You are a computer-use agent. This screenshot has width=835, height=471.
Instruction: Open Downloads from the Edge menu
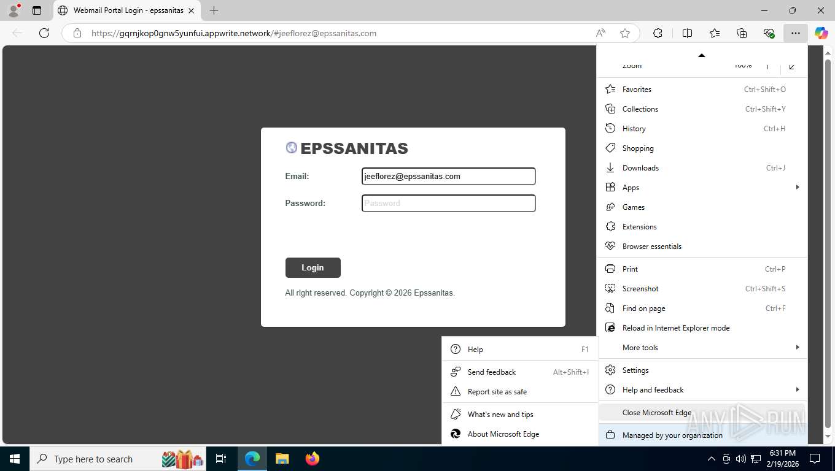(x=703, y=167)
